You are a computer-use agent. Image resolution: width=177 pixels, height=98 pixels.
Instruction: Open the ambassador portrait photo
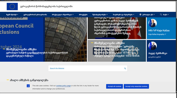(x=152, y=46)
